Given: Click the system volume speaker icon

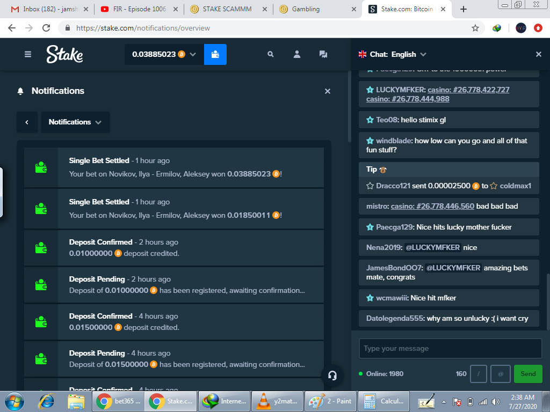Looking at the screenshot, I should pos(496,402).
